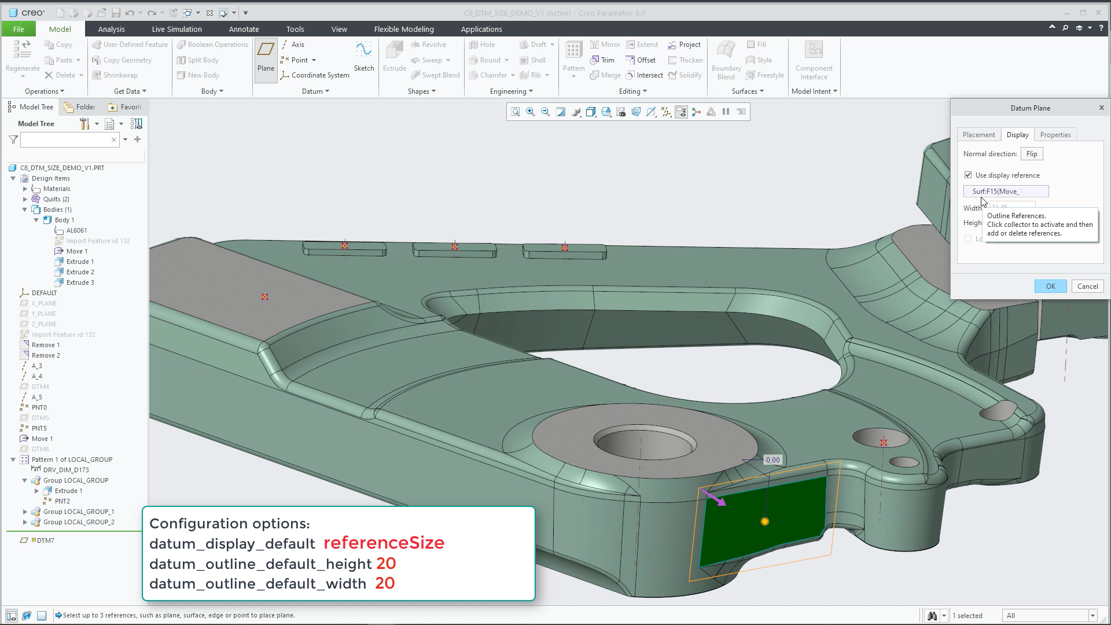Screen dimensions: 1111x625
Task: Open the File menu
Action: 19,29
